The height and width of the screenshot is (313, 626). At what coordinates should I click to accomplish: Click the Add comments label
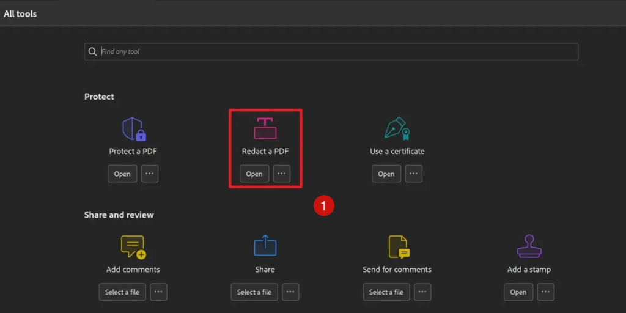tap(133, 270)
